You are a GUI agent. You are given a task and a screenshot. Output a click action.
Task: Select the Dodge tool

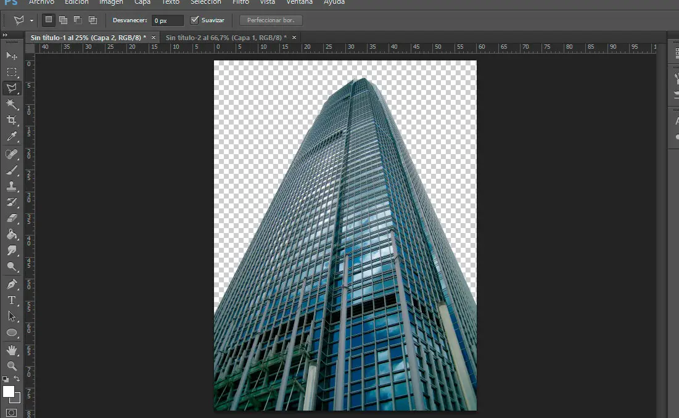pos(12,266)
